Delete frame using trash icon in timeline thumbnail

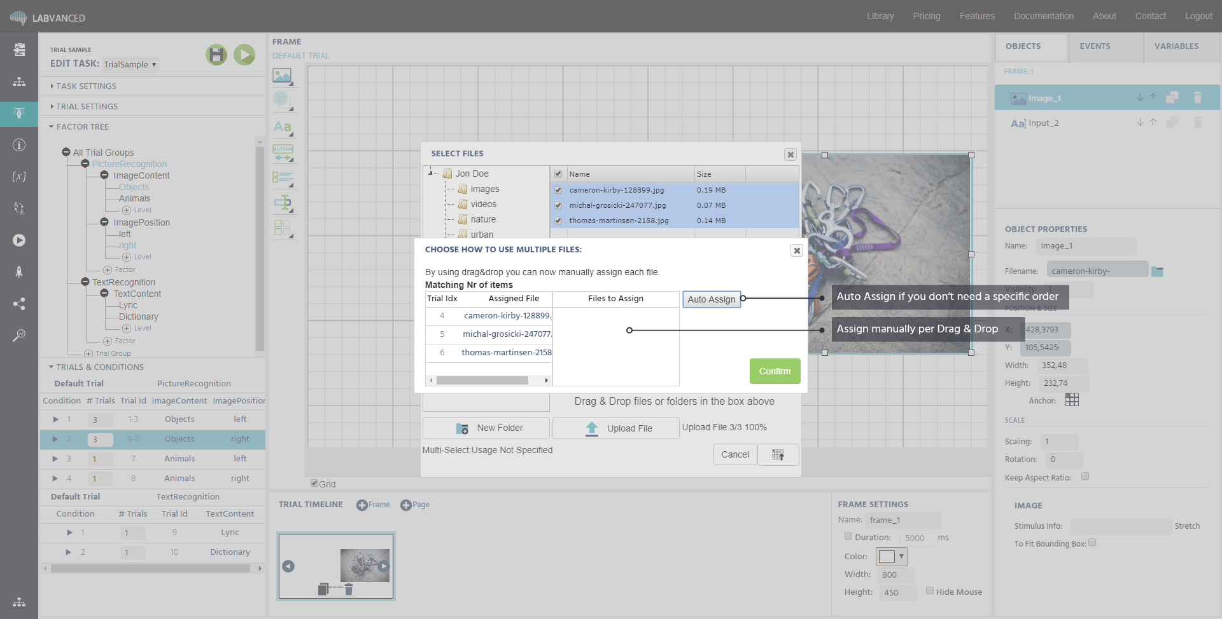click(x=349, y=589)
